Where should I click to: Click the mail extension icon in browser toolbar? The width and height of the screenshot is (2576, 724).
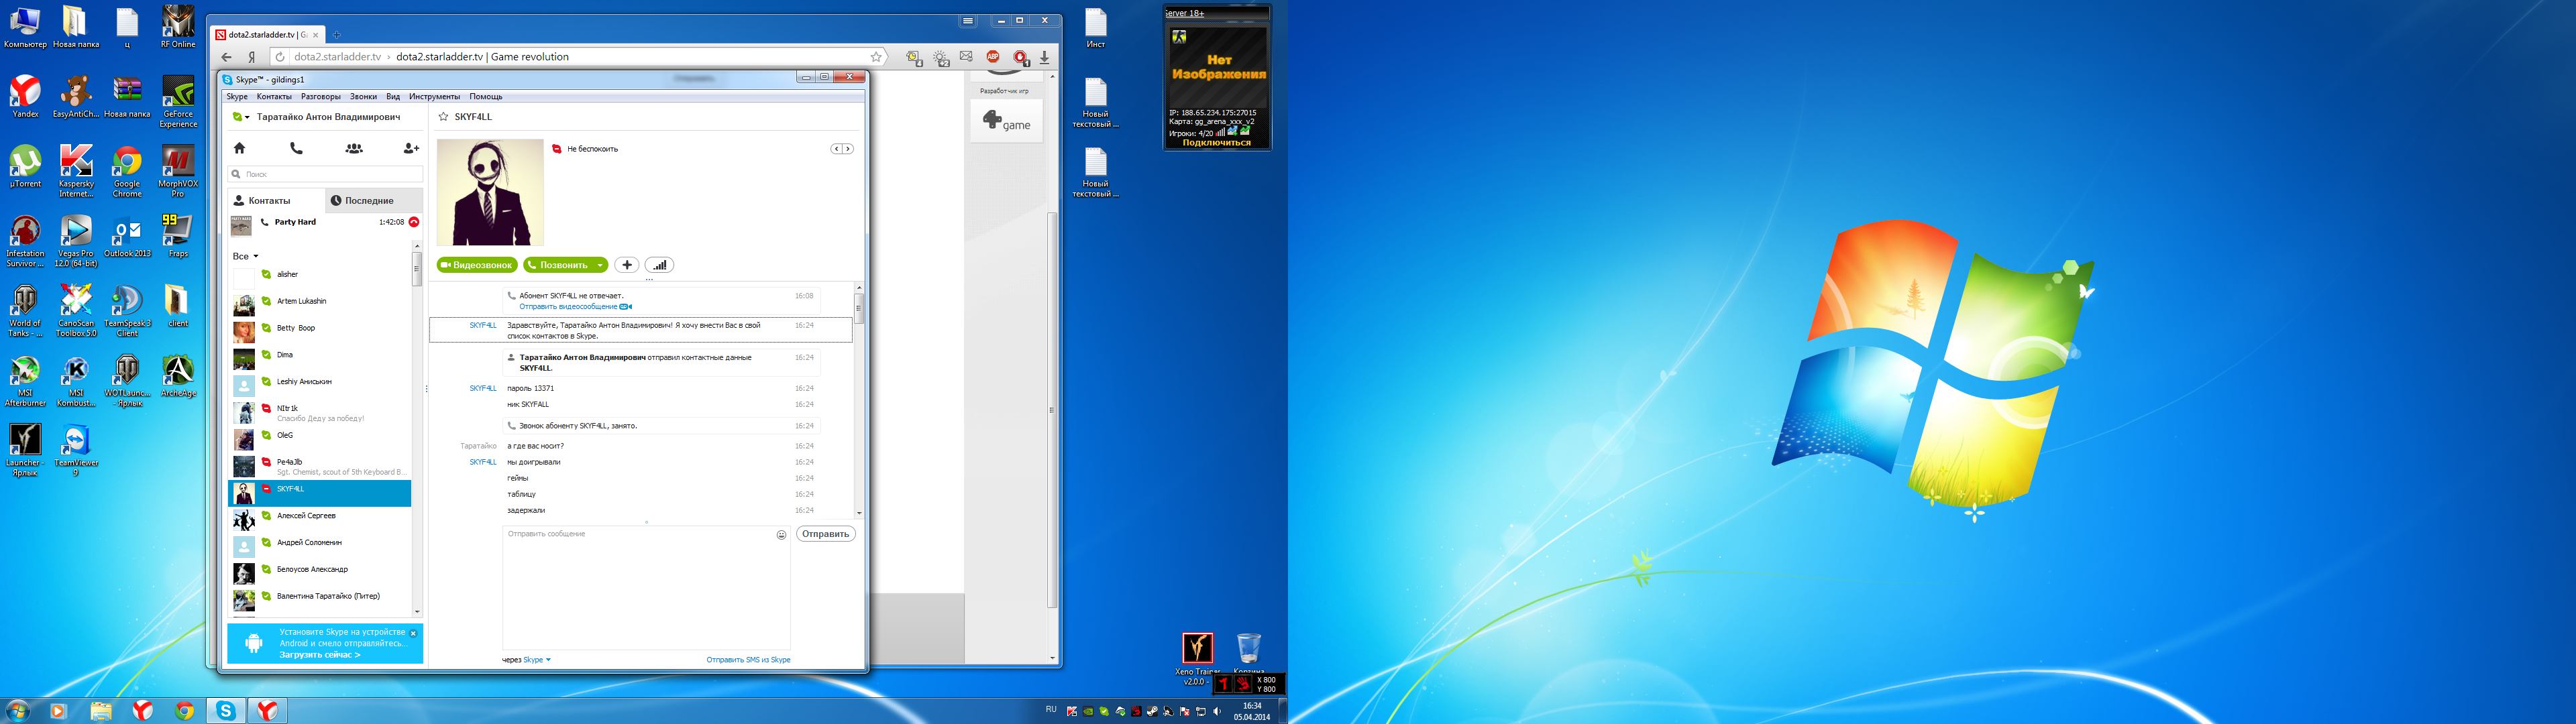(x=966, y=57)
